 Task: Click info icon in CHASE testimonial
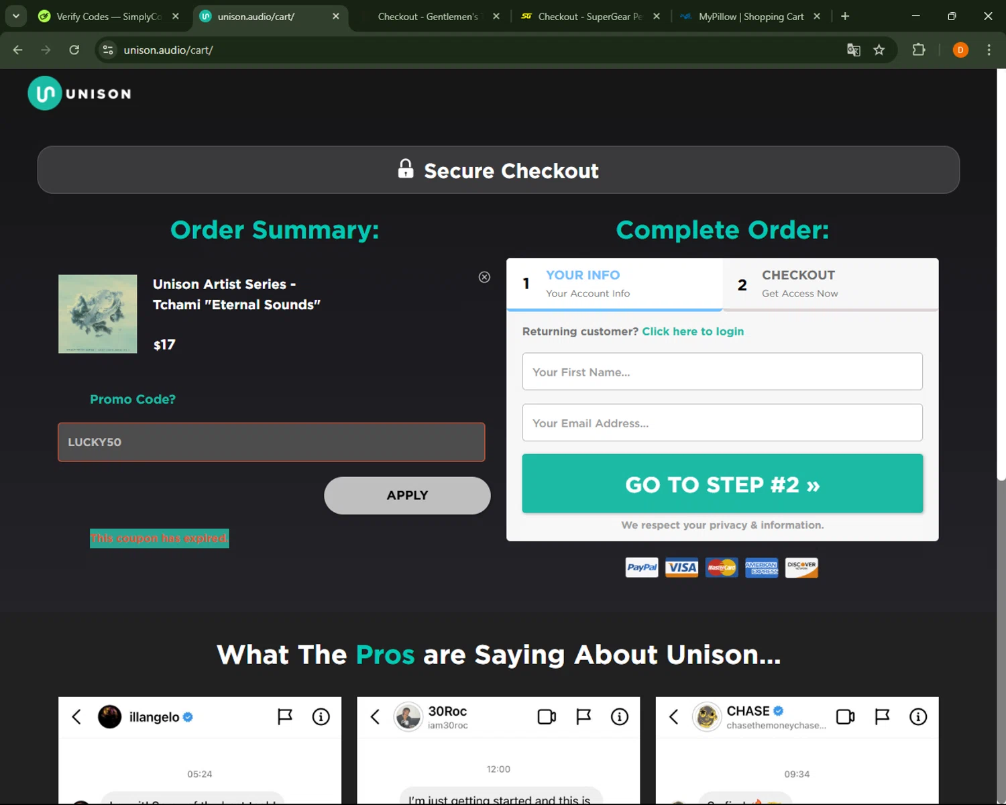pos(918,716)
